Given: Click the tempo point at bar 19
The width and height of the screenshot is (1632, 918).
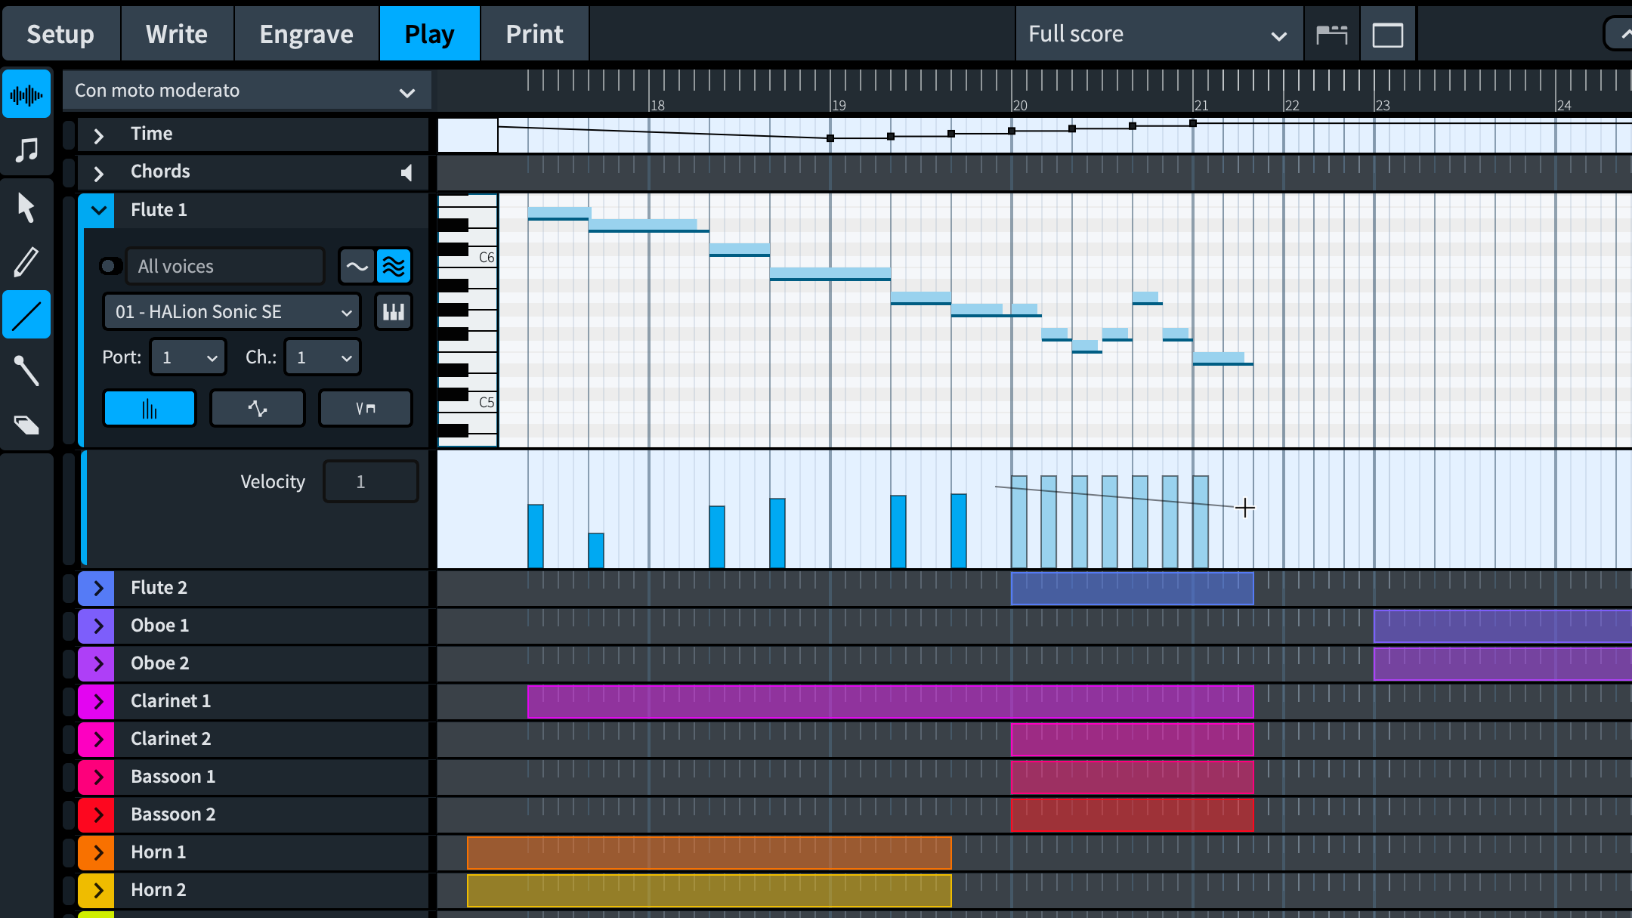Looking at the screenshot, I should coord(830,138).
